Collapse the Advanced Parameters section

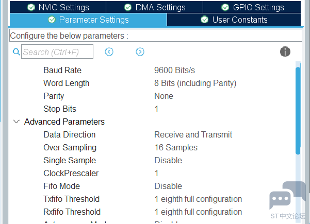[x=16, y=122]
